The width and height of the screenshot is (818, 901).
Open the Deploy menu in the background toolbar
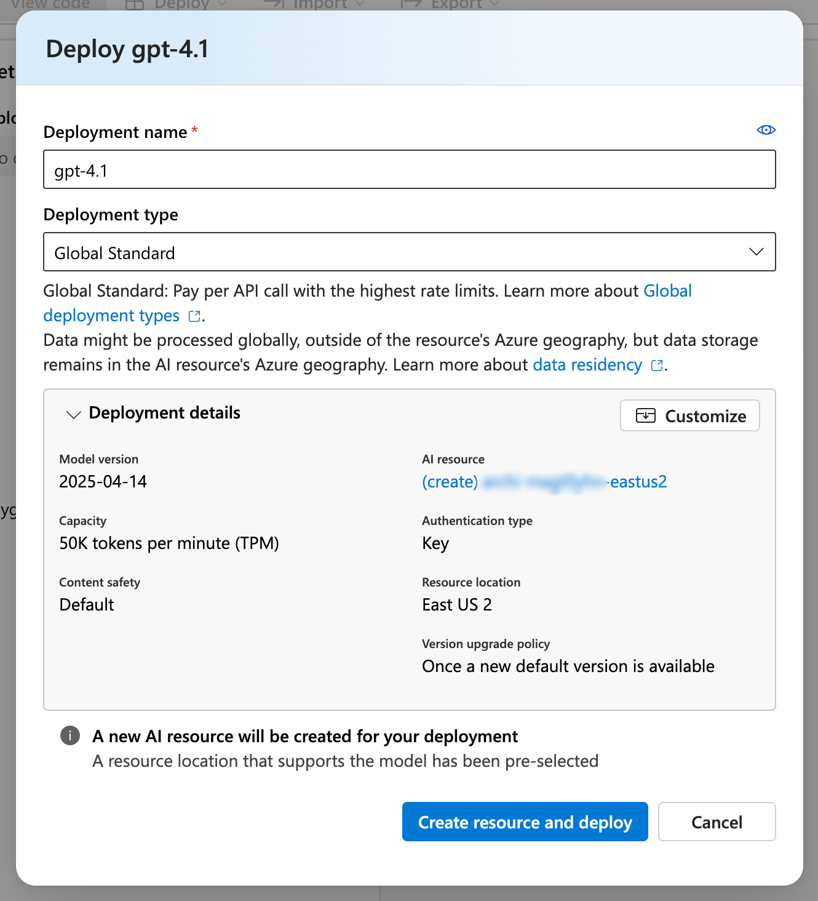click(x=177, y=4)
